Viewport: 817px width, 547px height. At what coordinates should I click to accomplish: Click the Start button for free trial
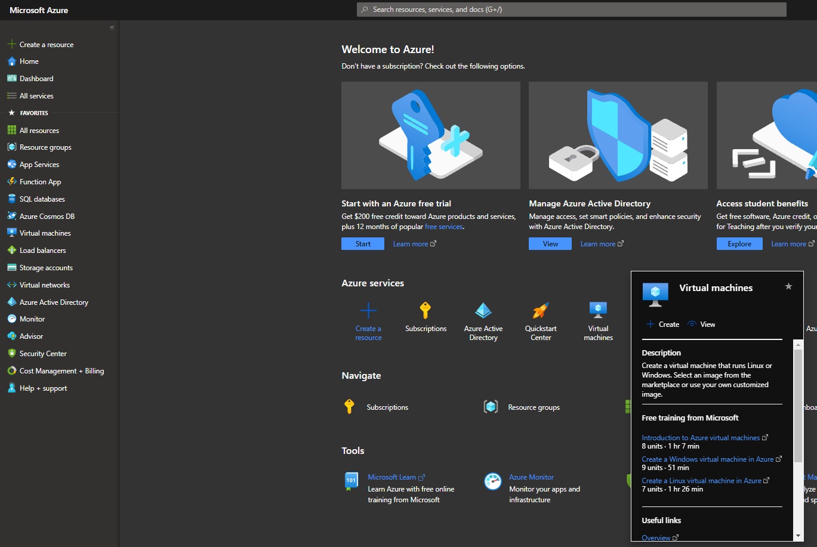coord(363,244)
